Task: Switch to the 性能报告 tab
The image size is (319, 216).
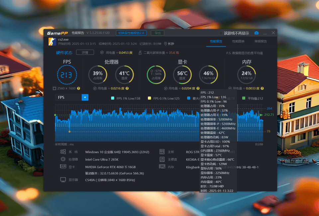Action: (216, 41)
